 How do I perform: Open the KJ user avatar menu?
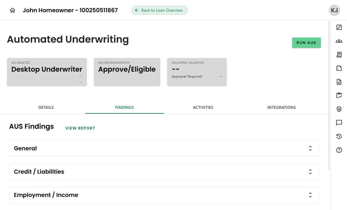pyautogui.click(x=334, y=10)
